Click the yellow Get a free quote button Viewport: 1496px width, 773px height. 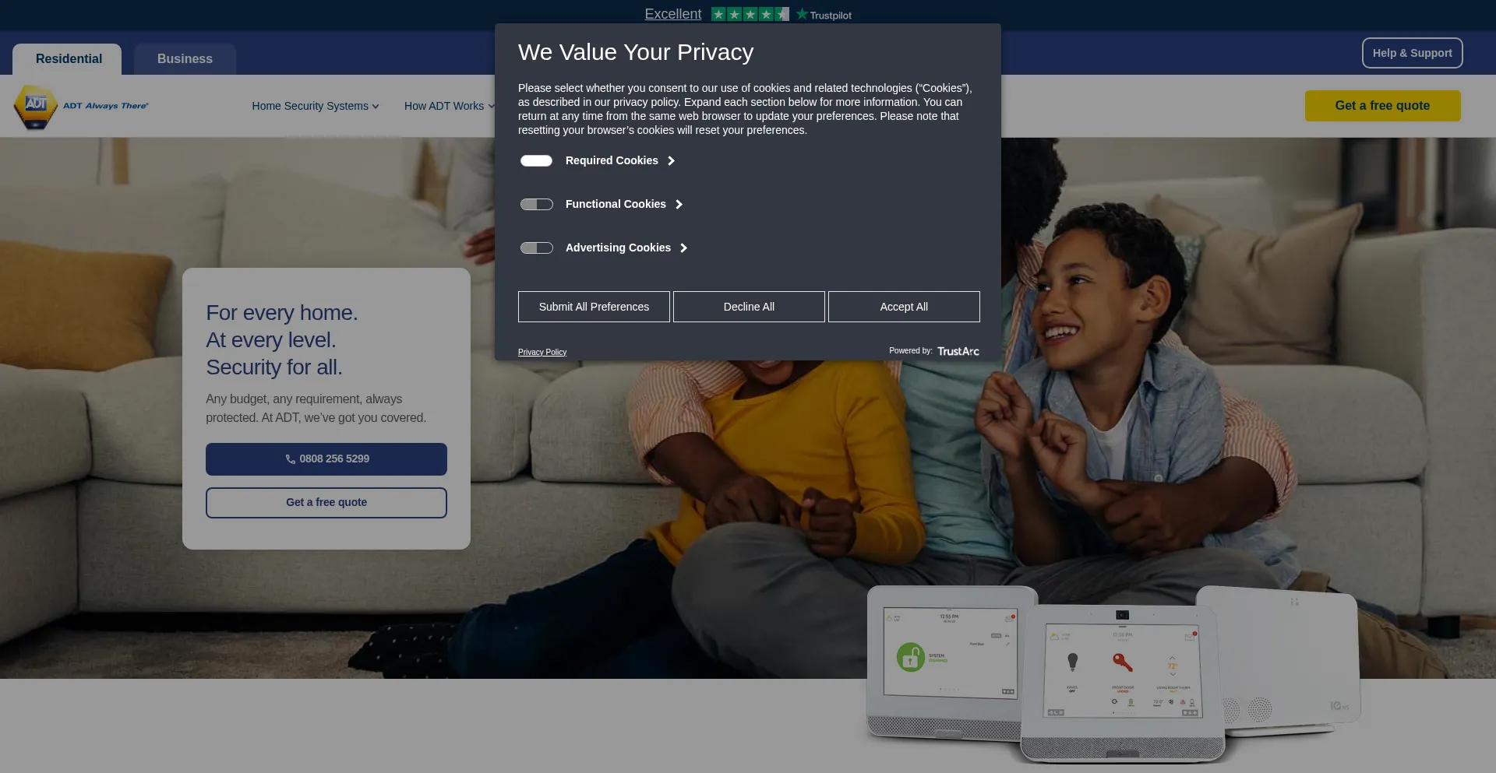coord(1382,106)
